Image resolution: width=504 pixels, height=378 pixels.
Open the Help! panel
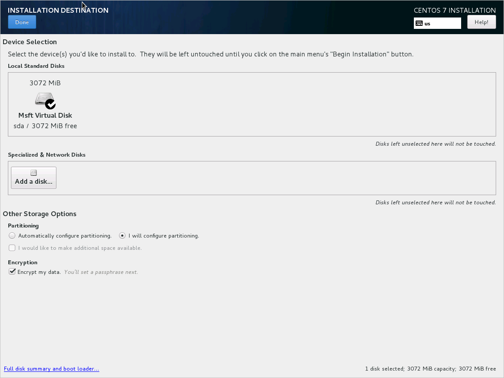tap(481, 22)
